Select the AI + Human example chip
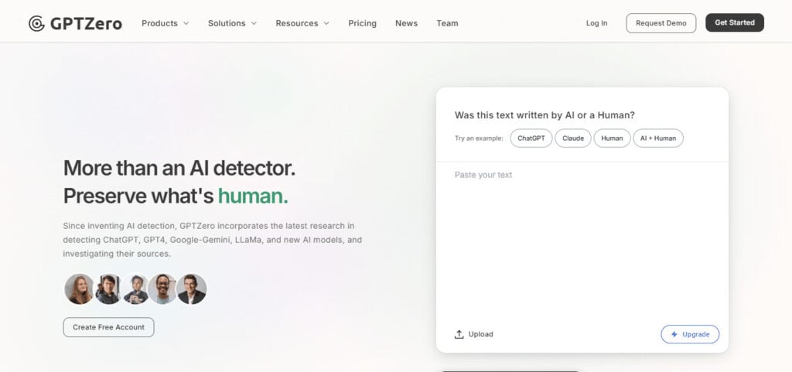 tap(657, 138)
